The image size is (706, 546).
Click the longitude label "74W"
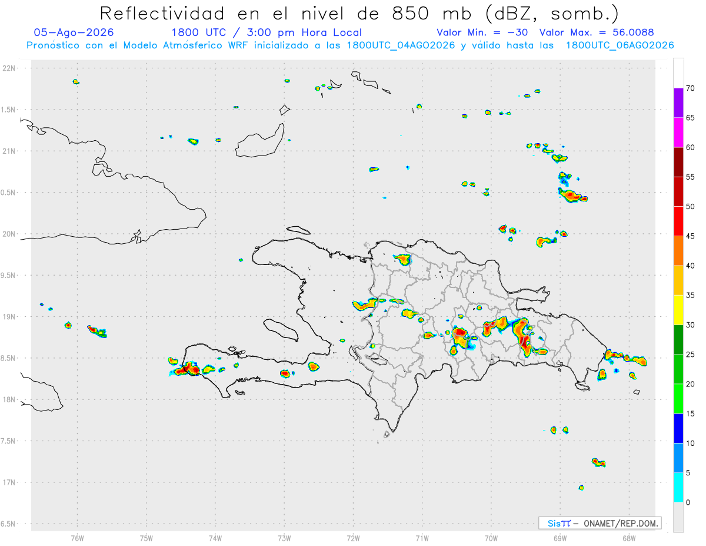(215, 538)
